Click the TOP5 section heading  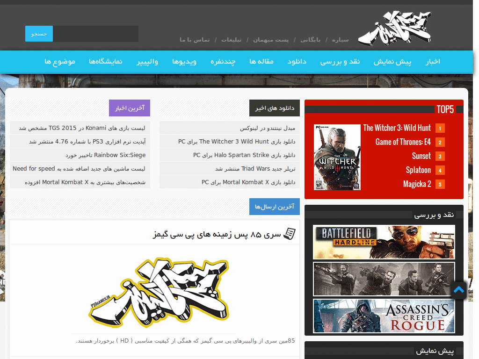click(x=445, y=109)
